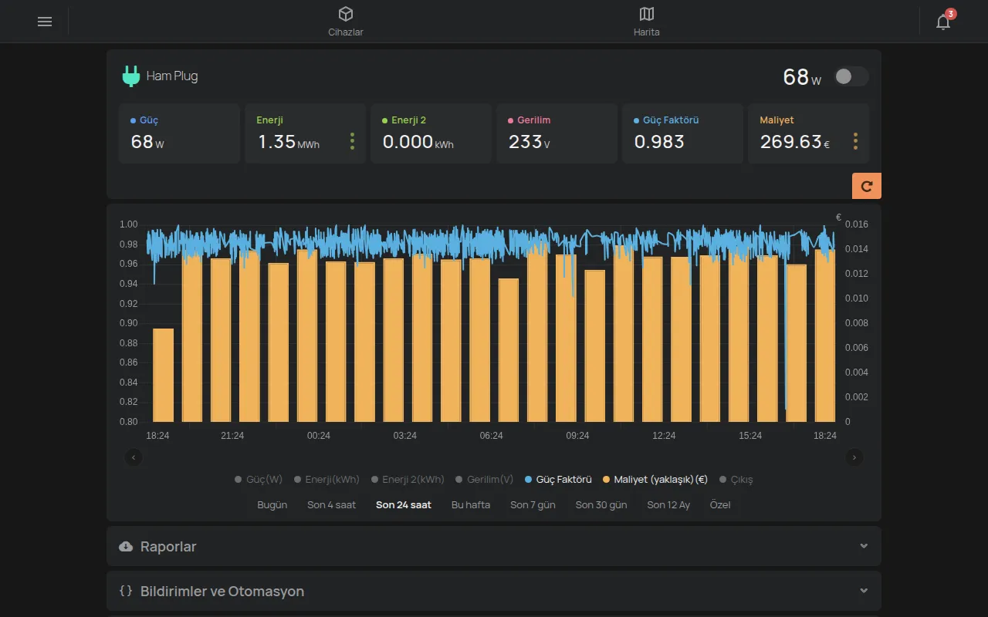988x617 pixels.
Task: Expand the Raporlar section chevron
Action: tap(864, 546)
